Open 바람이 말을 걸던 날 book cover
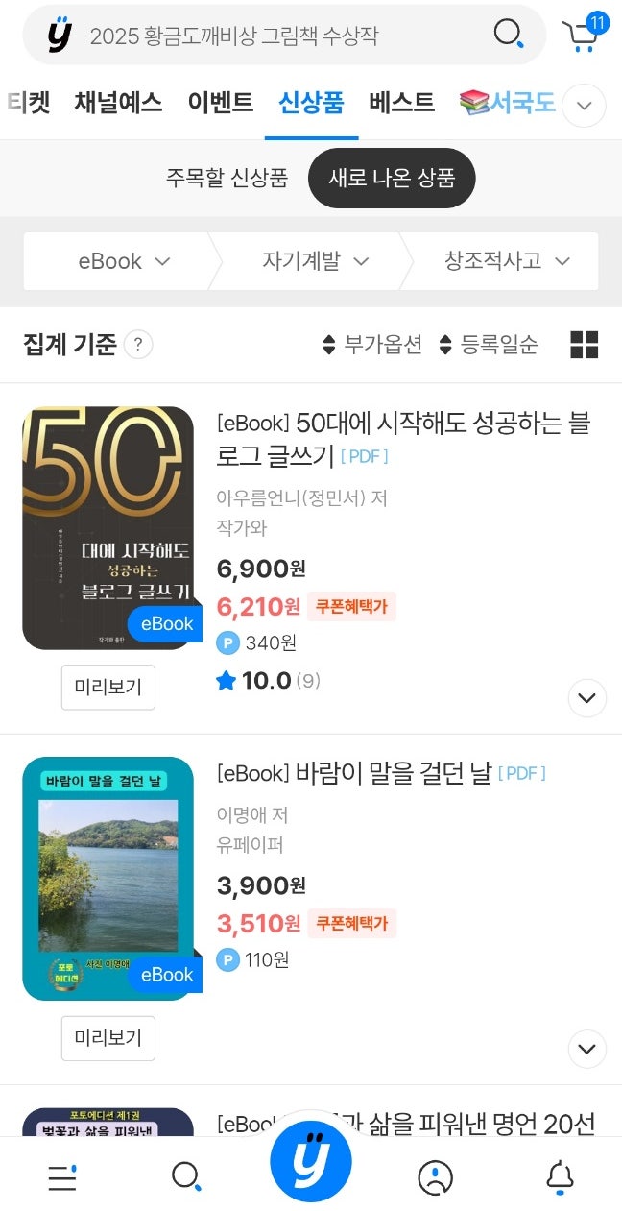The width and height of the screenshot is (622, 1211). pos(108,878)
